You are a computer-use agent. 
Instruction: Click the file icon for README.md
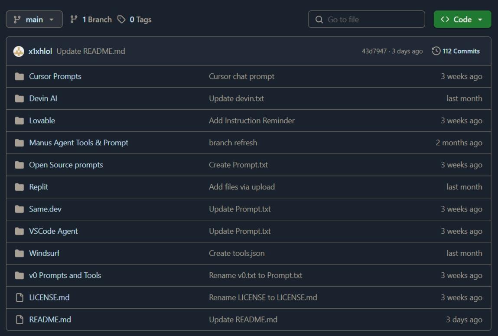click(x=20, y=320)
